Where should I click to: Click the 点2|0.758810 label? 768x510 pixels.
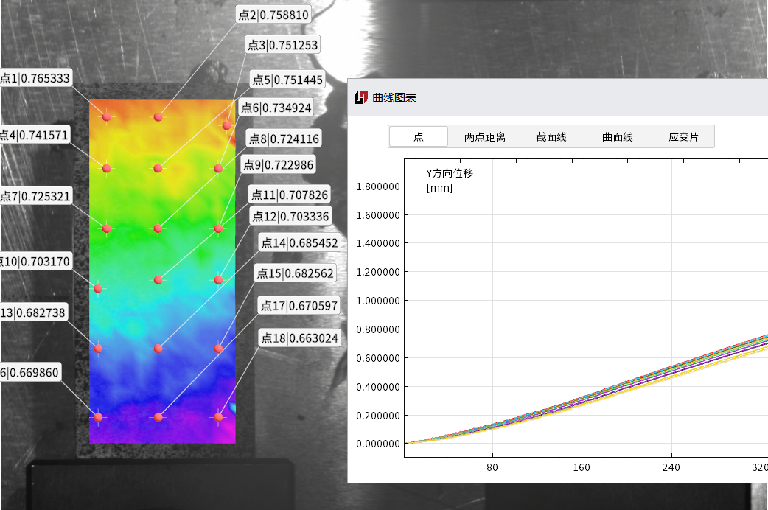pyautogui.click(x=274, y=14)
